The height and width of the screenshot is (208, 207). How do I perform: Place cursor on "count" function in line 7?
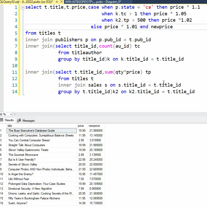click(x=106, y=46)
